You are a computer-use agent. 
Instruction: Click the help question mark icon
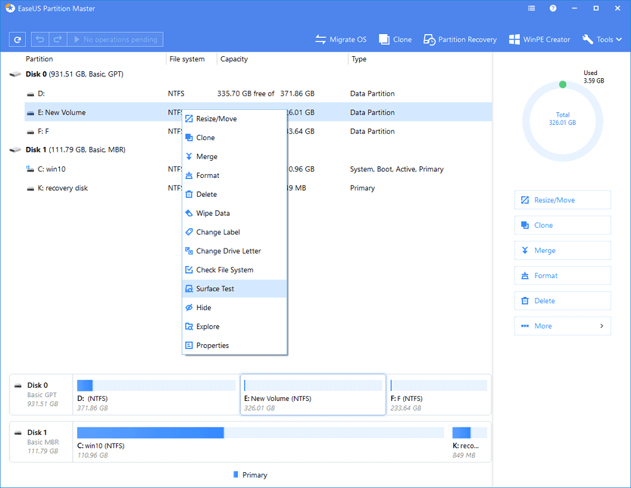[553, 8]
